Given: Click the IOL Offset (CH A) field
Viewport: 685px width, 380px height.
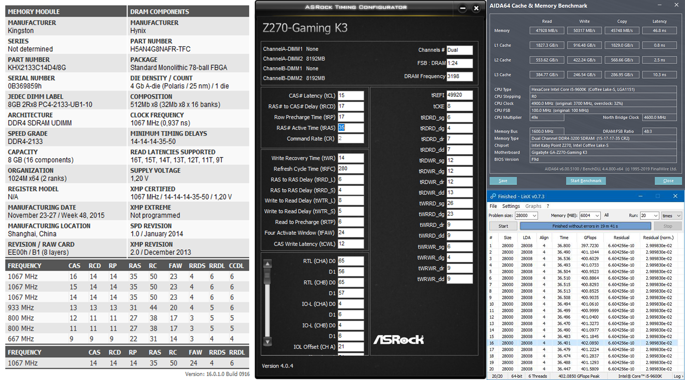Looking at the screenshot, I should (351, 347).
